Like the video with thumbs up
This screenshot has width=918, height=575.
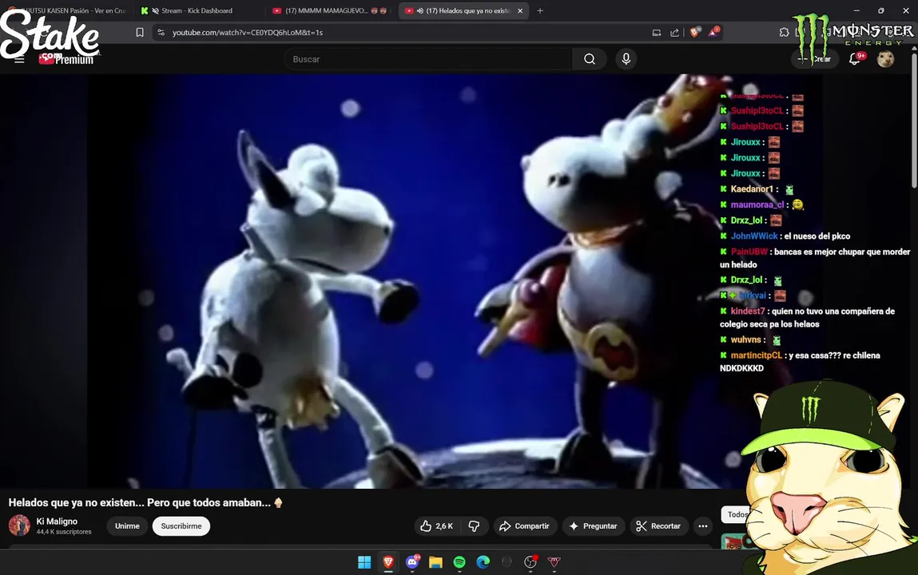pyautogui.click(x=437, y=525)
